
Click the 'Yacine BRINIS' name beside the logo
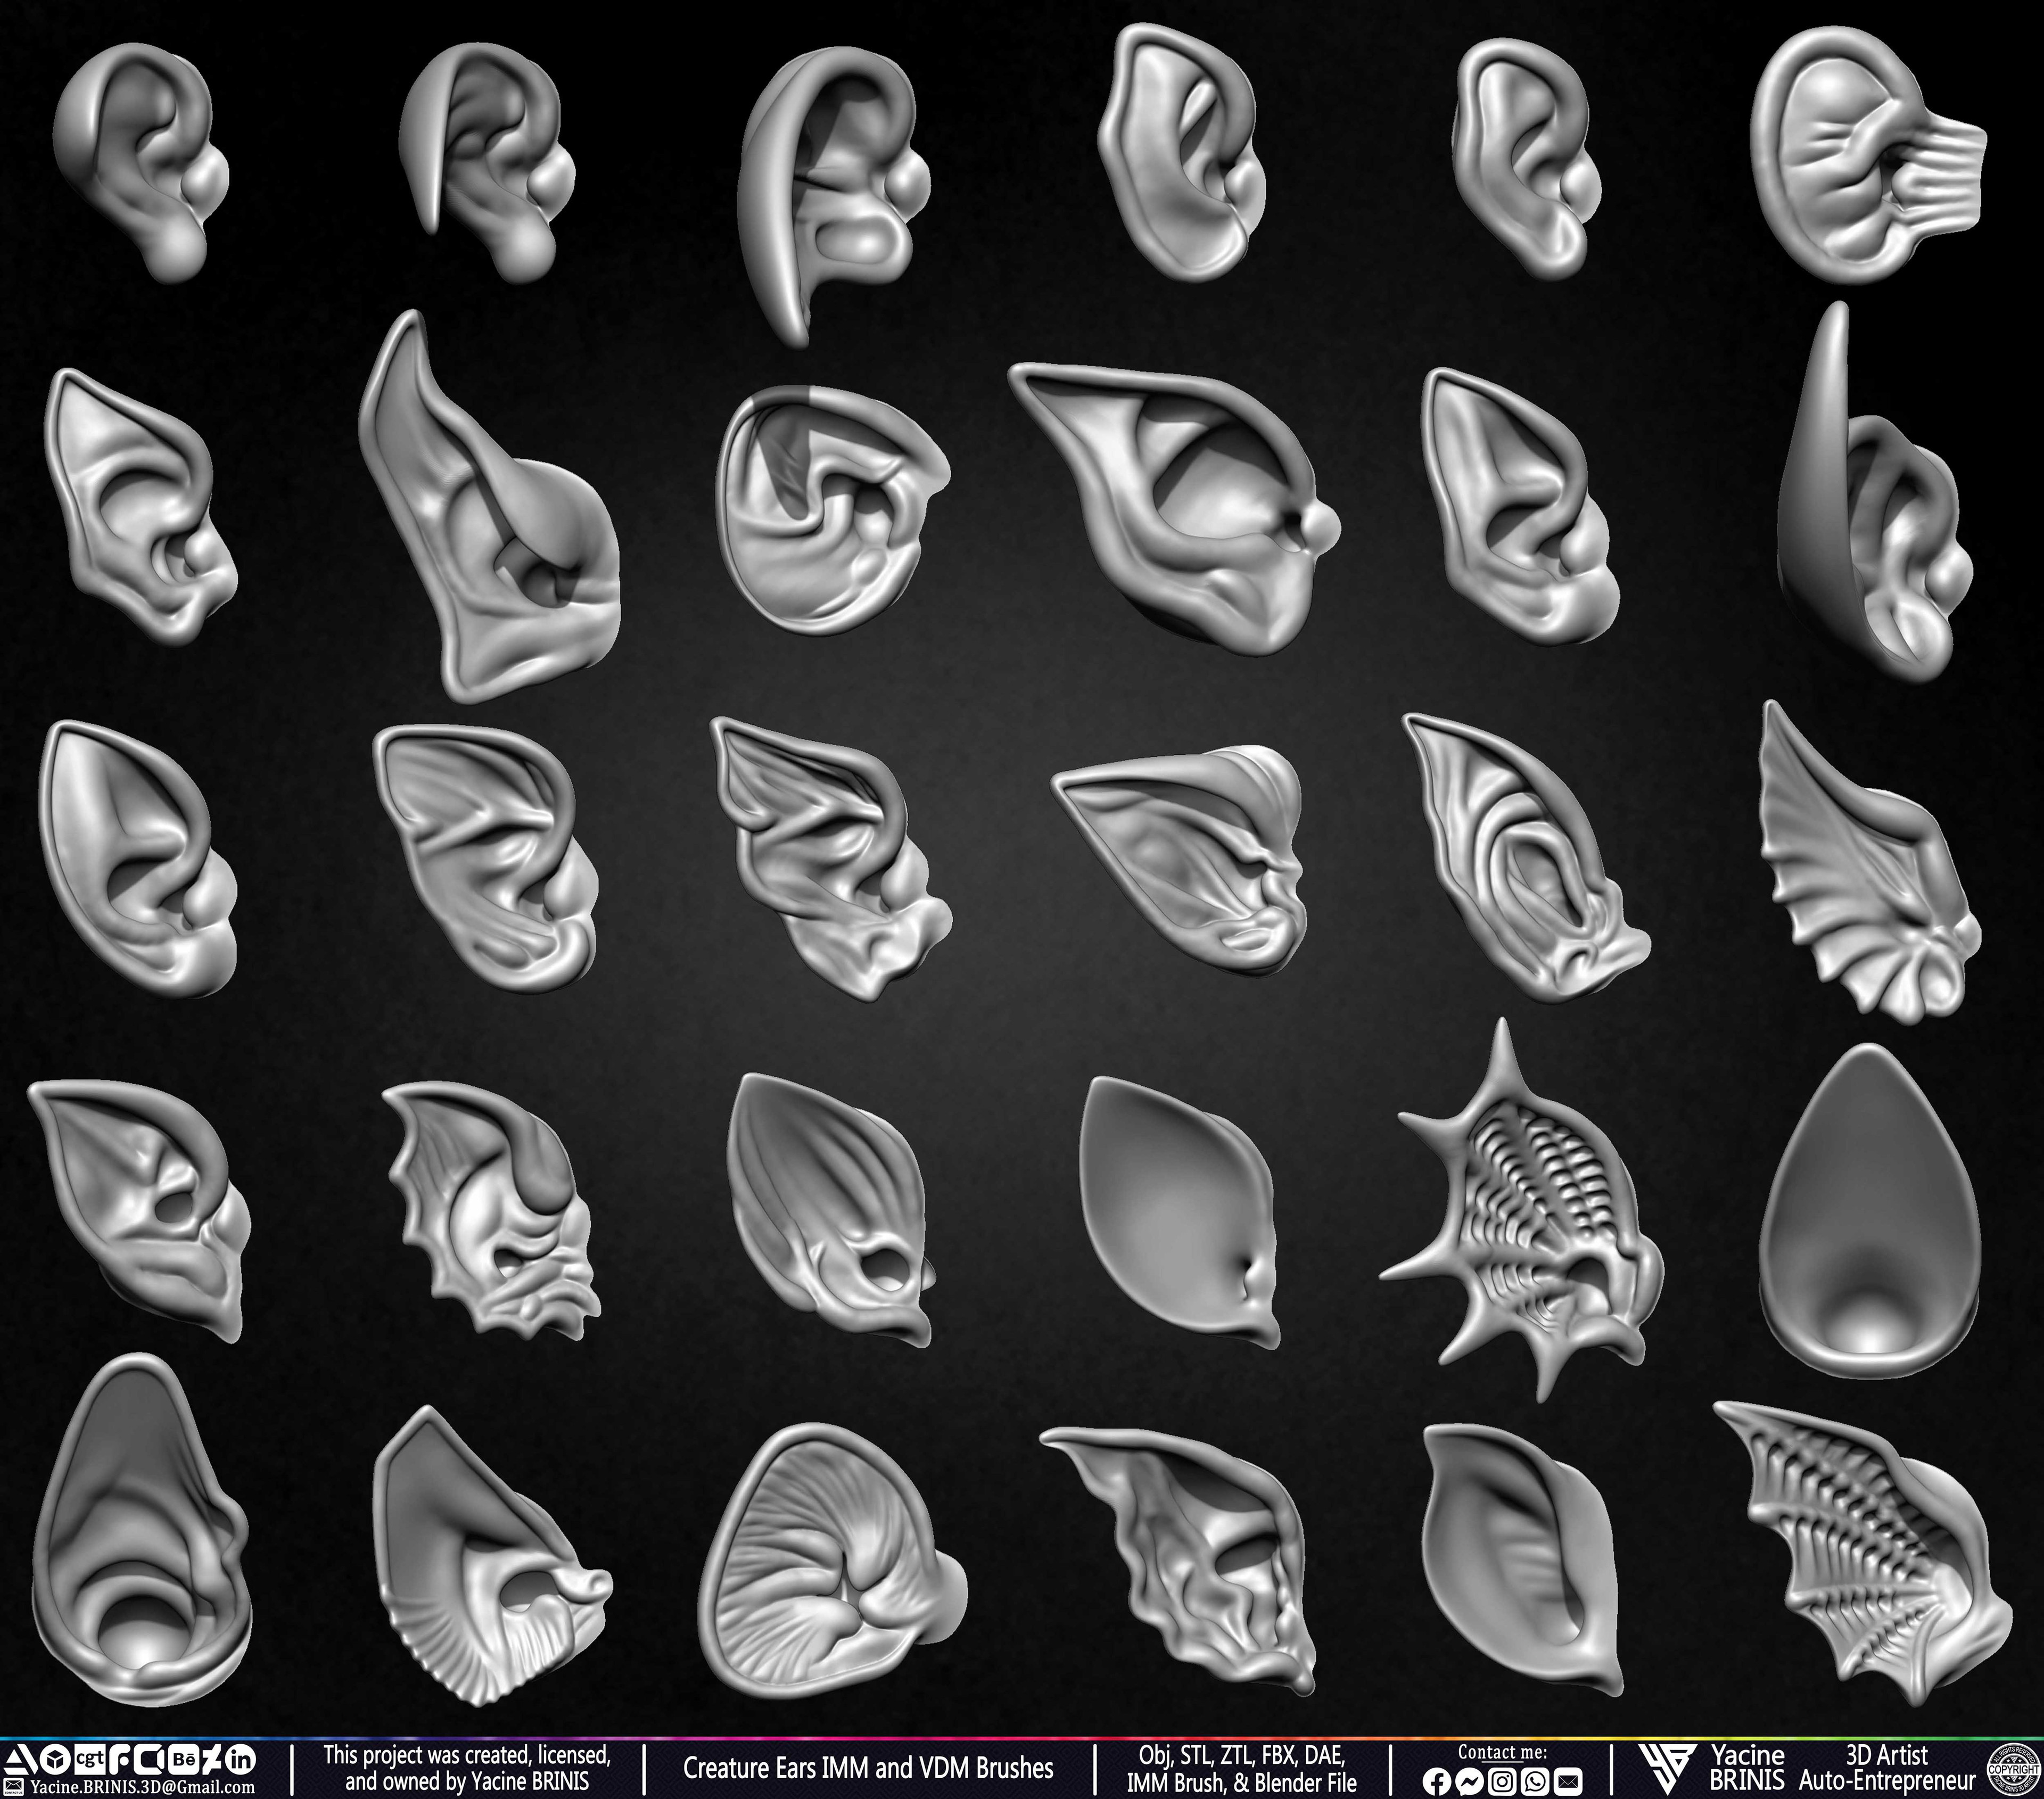click(x=1747, y=1768)
